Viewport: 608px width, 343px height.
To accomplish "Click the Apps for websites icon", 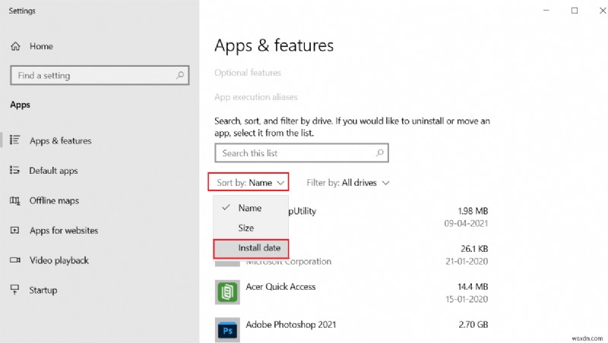I will coord(15,231).
